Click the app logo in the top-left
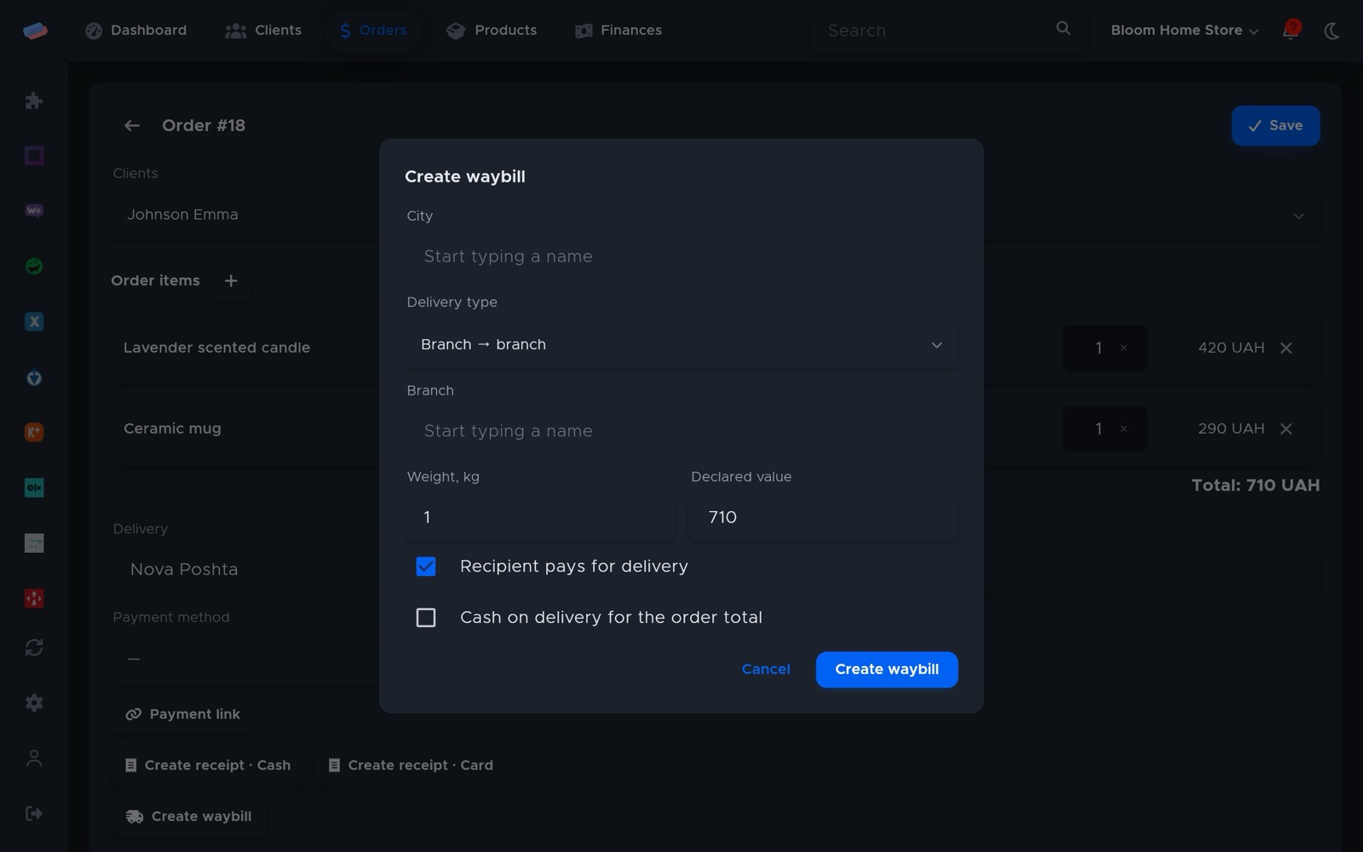The height and width of the screenshot is (852, 1363). (x=35, y=31)
